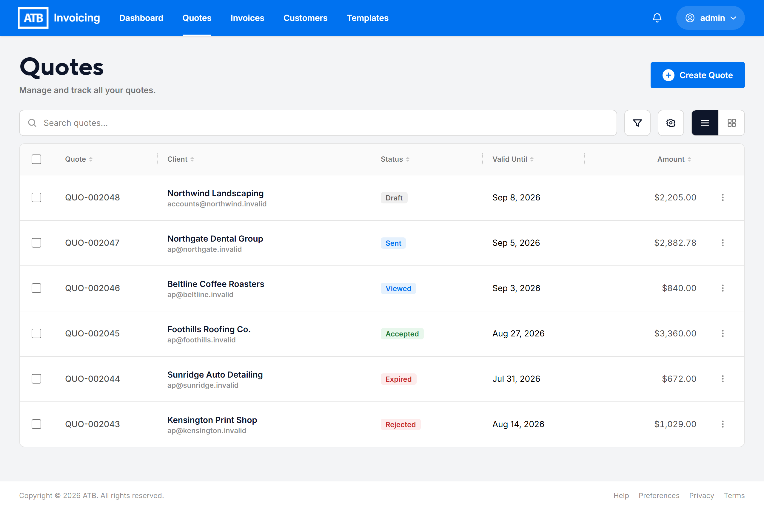Select the QUO-002044 row checkbox
The width and height of the screenshot is (764, 510).
36,379
